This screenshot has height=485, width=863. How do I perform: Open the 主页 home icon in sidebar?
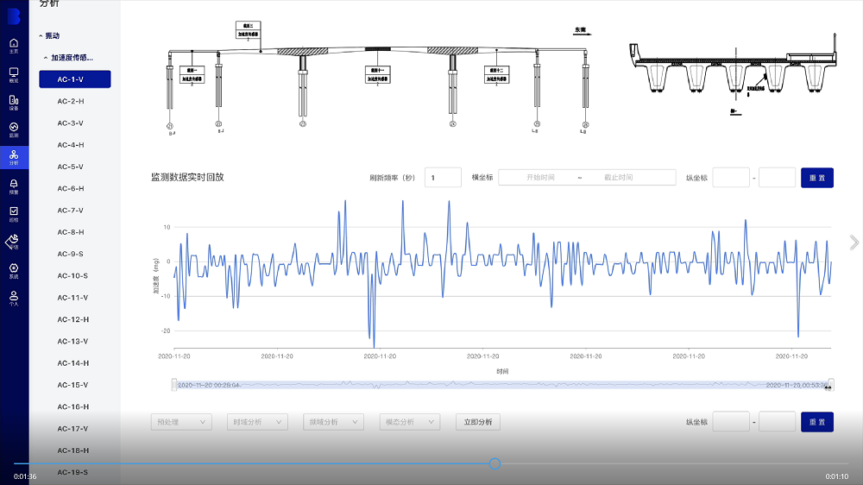coord(14,45)
